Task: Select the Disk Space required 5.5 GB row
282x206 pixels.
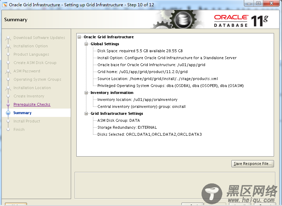Action: coord(140,51)
